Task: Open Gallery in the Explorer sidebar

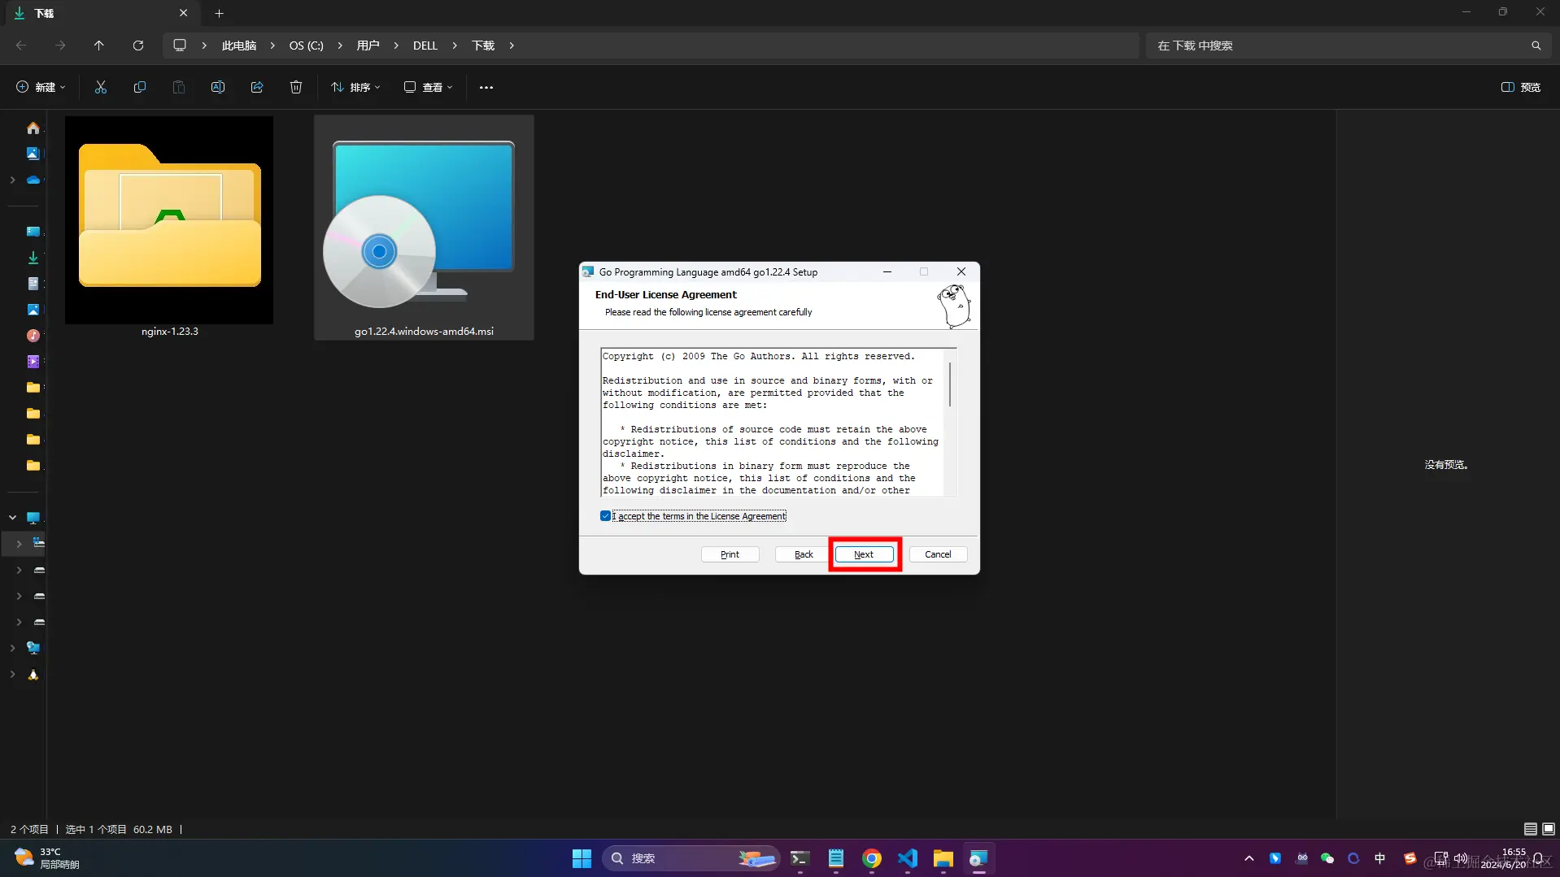Action: pyautogui.click(x=33, y=154)
